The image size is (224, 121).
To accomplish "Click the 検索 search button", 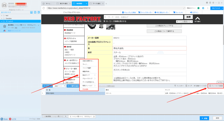I will tap(188, 17).
